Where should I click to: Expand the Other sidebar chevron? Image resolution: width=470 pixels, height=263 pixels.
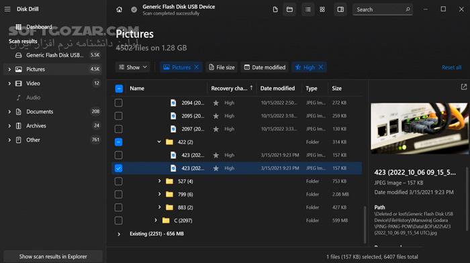9,140
